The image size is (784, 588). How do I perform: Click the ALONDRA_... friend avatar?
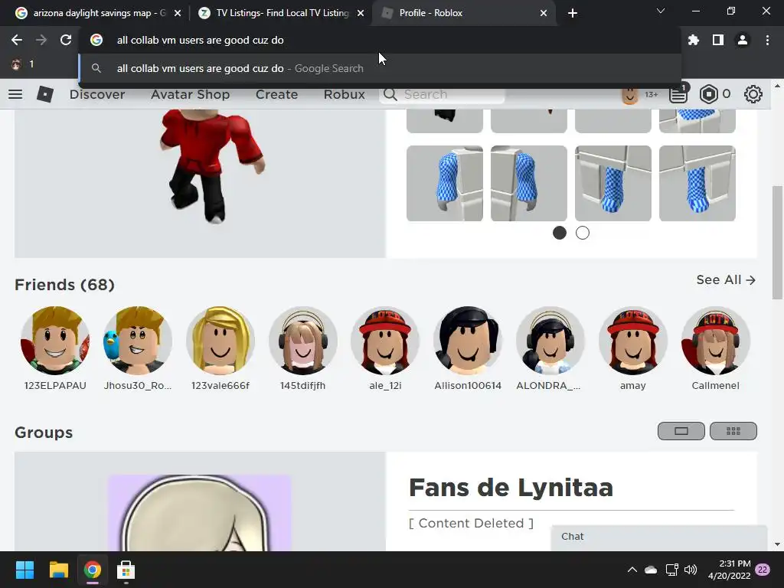550,341
